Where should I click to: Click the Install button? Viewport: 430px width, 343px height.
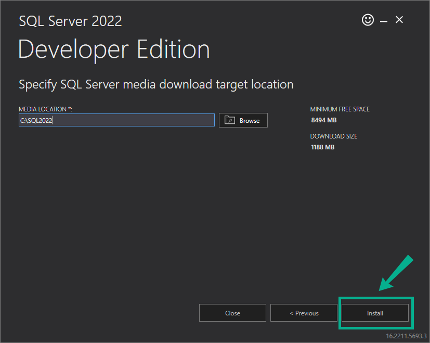(375, 313)
